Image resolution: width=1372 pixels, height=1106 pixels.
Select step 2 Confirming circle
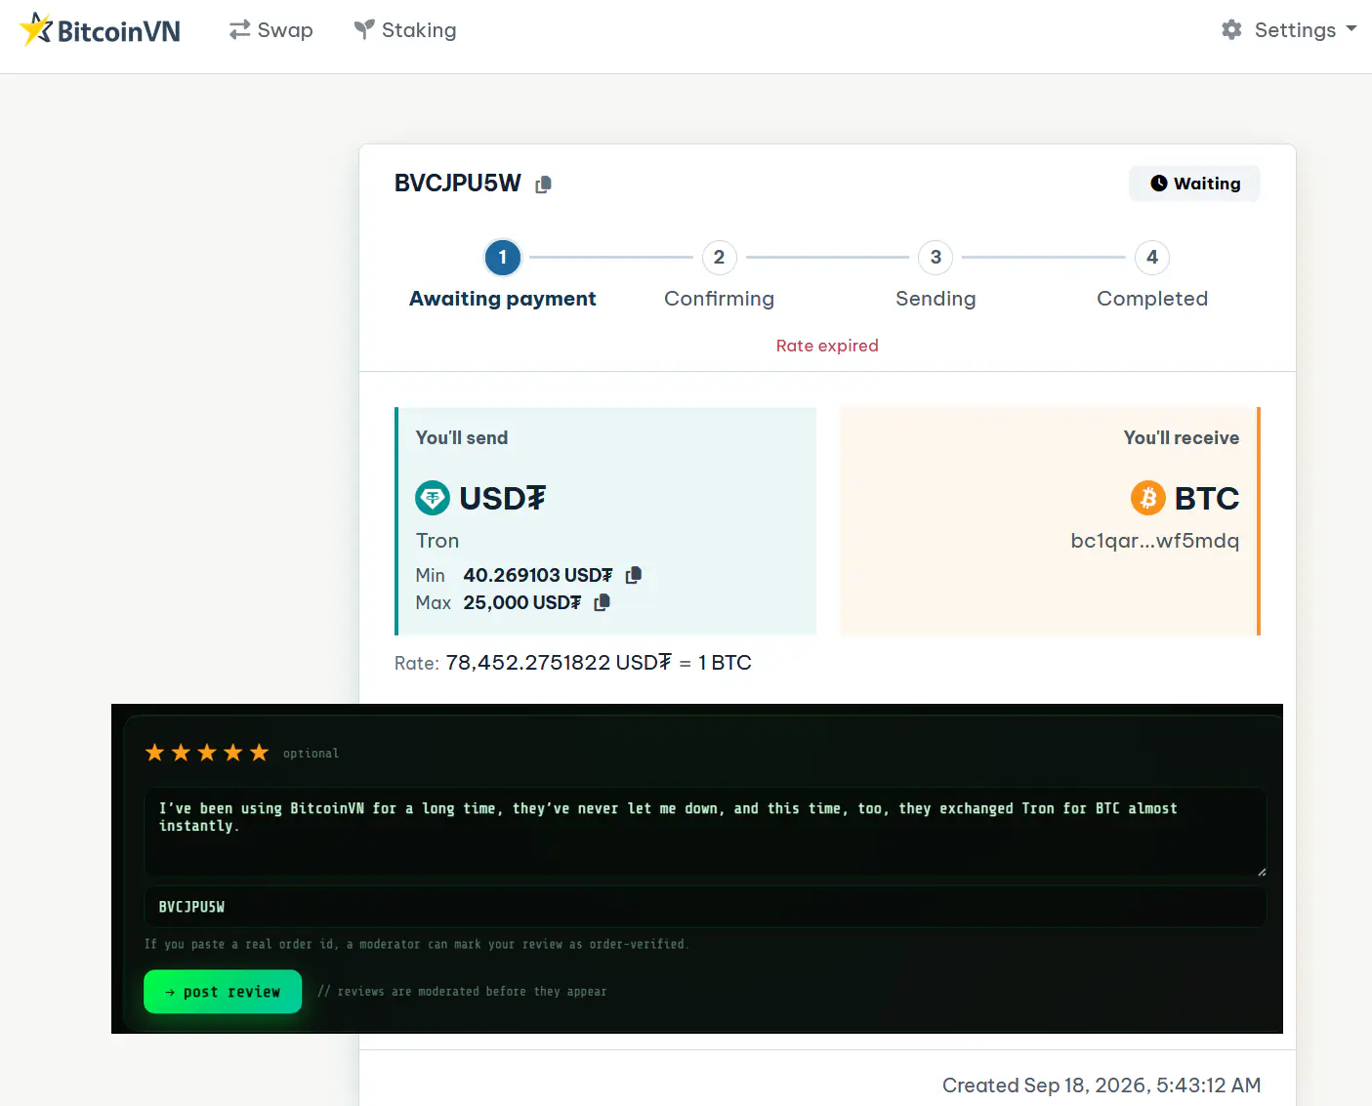pyautogui.click(x=720, y=258)
